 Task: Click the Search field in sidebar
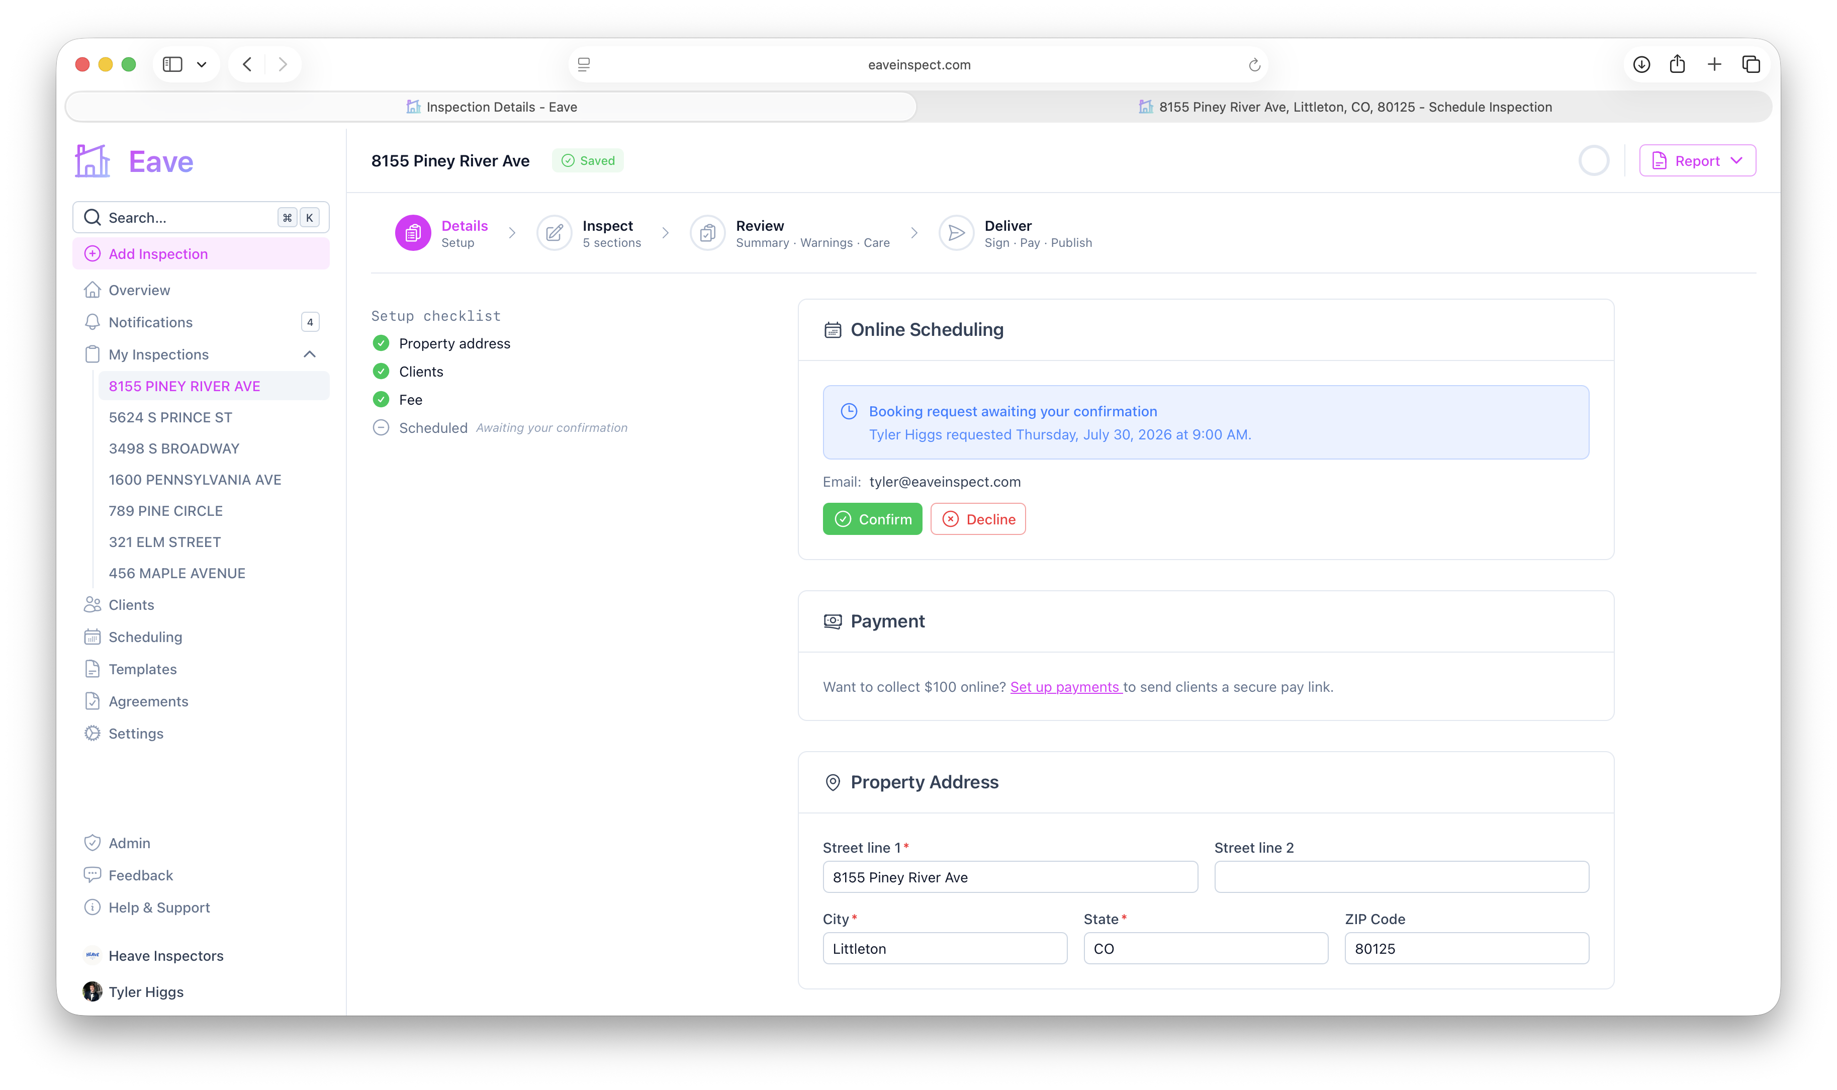(x=201, y=217)
